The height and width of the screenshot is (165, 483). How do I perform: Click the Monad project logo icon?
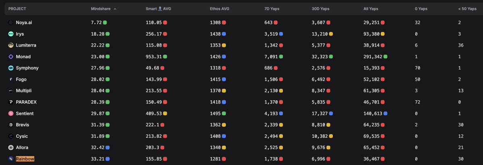coord(11,57)
